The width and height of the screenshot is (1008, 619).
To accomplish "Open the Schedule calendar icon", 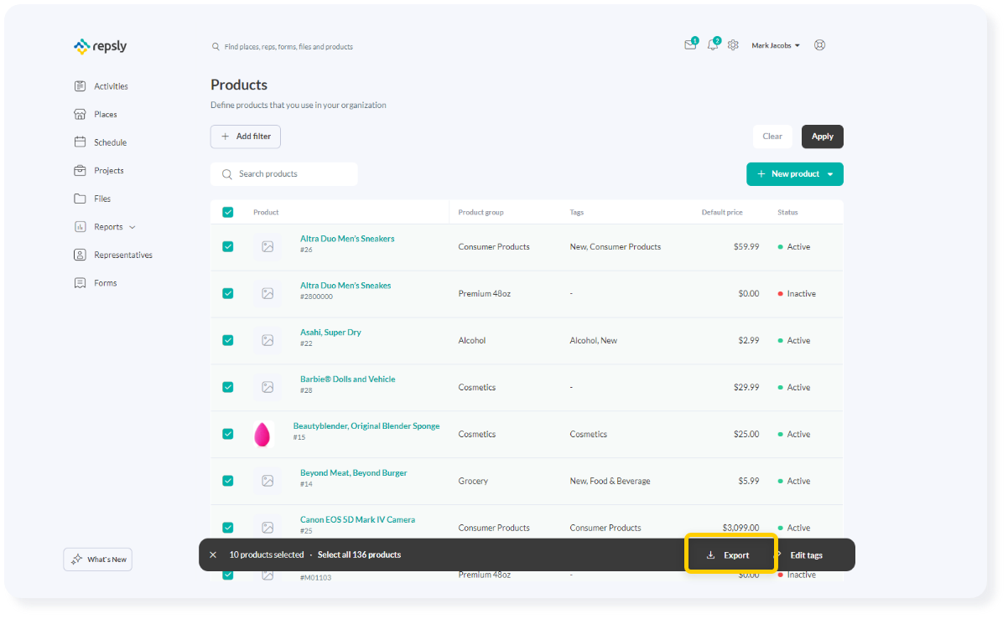I will point(80,142).
